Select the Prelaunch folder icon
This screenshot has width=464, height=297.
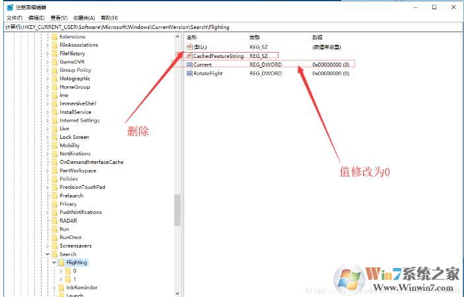(x=54, y=196)
